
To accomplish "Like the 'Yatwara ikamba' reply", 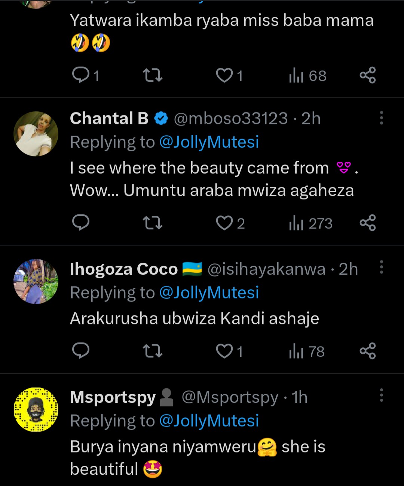I will tap(224, 76).
